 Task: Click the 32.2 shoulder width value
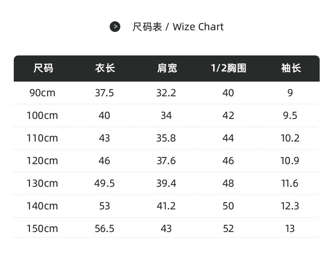click(166, 93)
